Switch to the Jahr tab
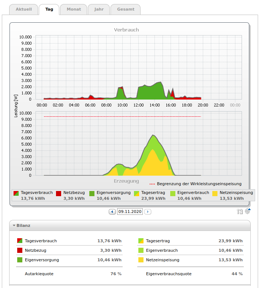 tap(99, 10)
